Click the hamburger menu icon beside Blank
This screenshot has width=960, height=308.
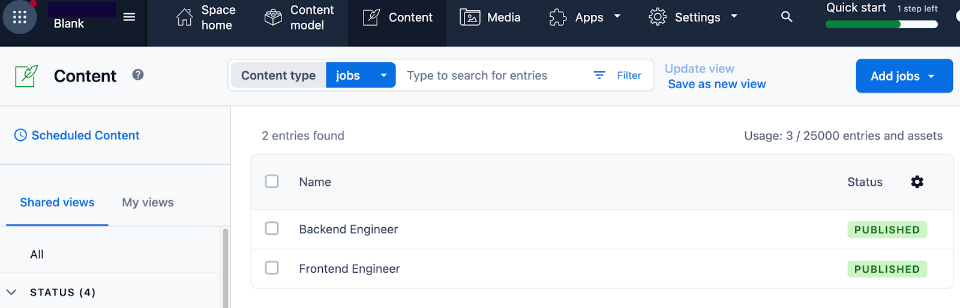coord(129,17)
